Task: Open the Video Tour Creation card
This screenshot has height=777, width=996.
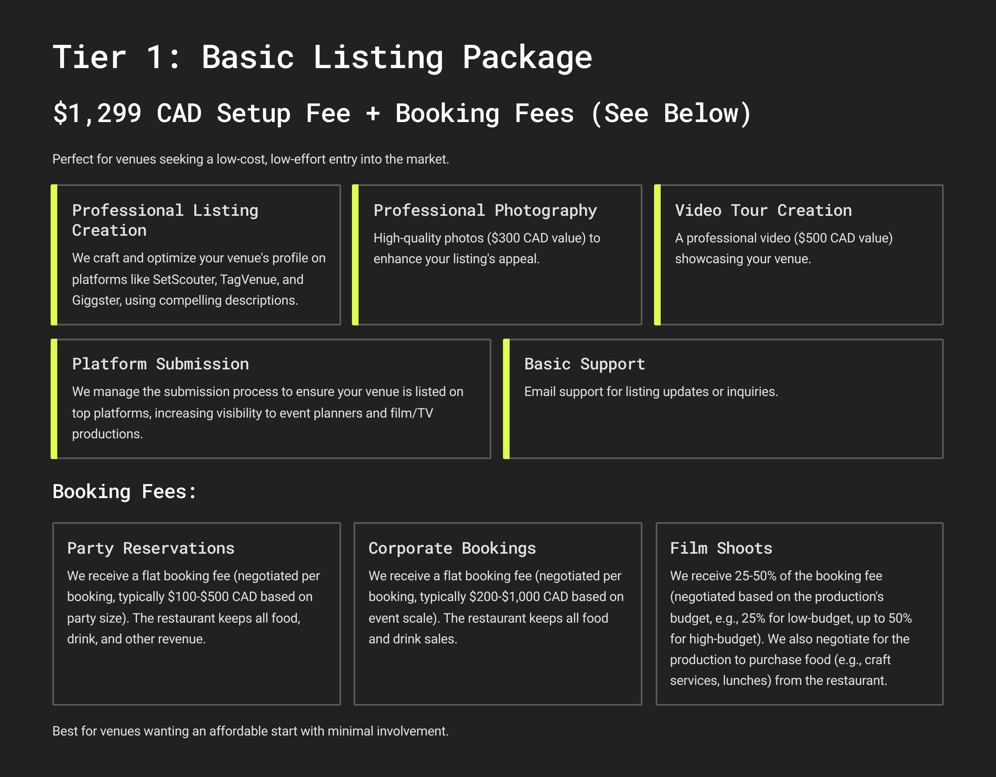Action: 763,210
